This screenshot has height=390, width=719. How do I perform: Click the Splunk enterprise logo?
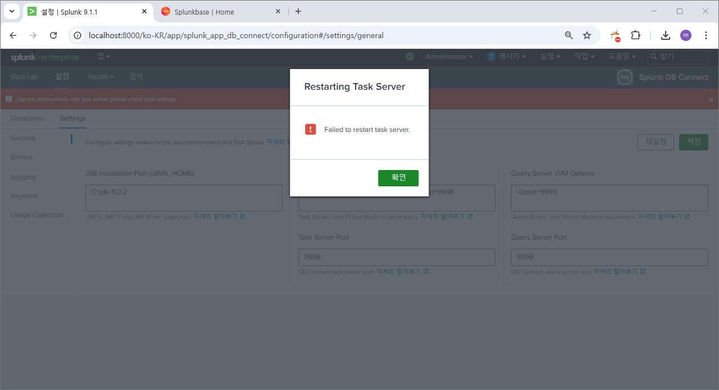(x=45, y=57)
